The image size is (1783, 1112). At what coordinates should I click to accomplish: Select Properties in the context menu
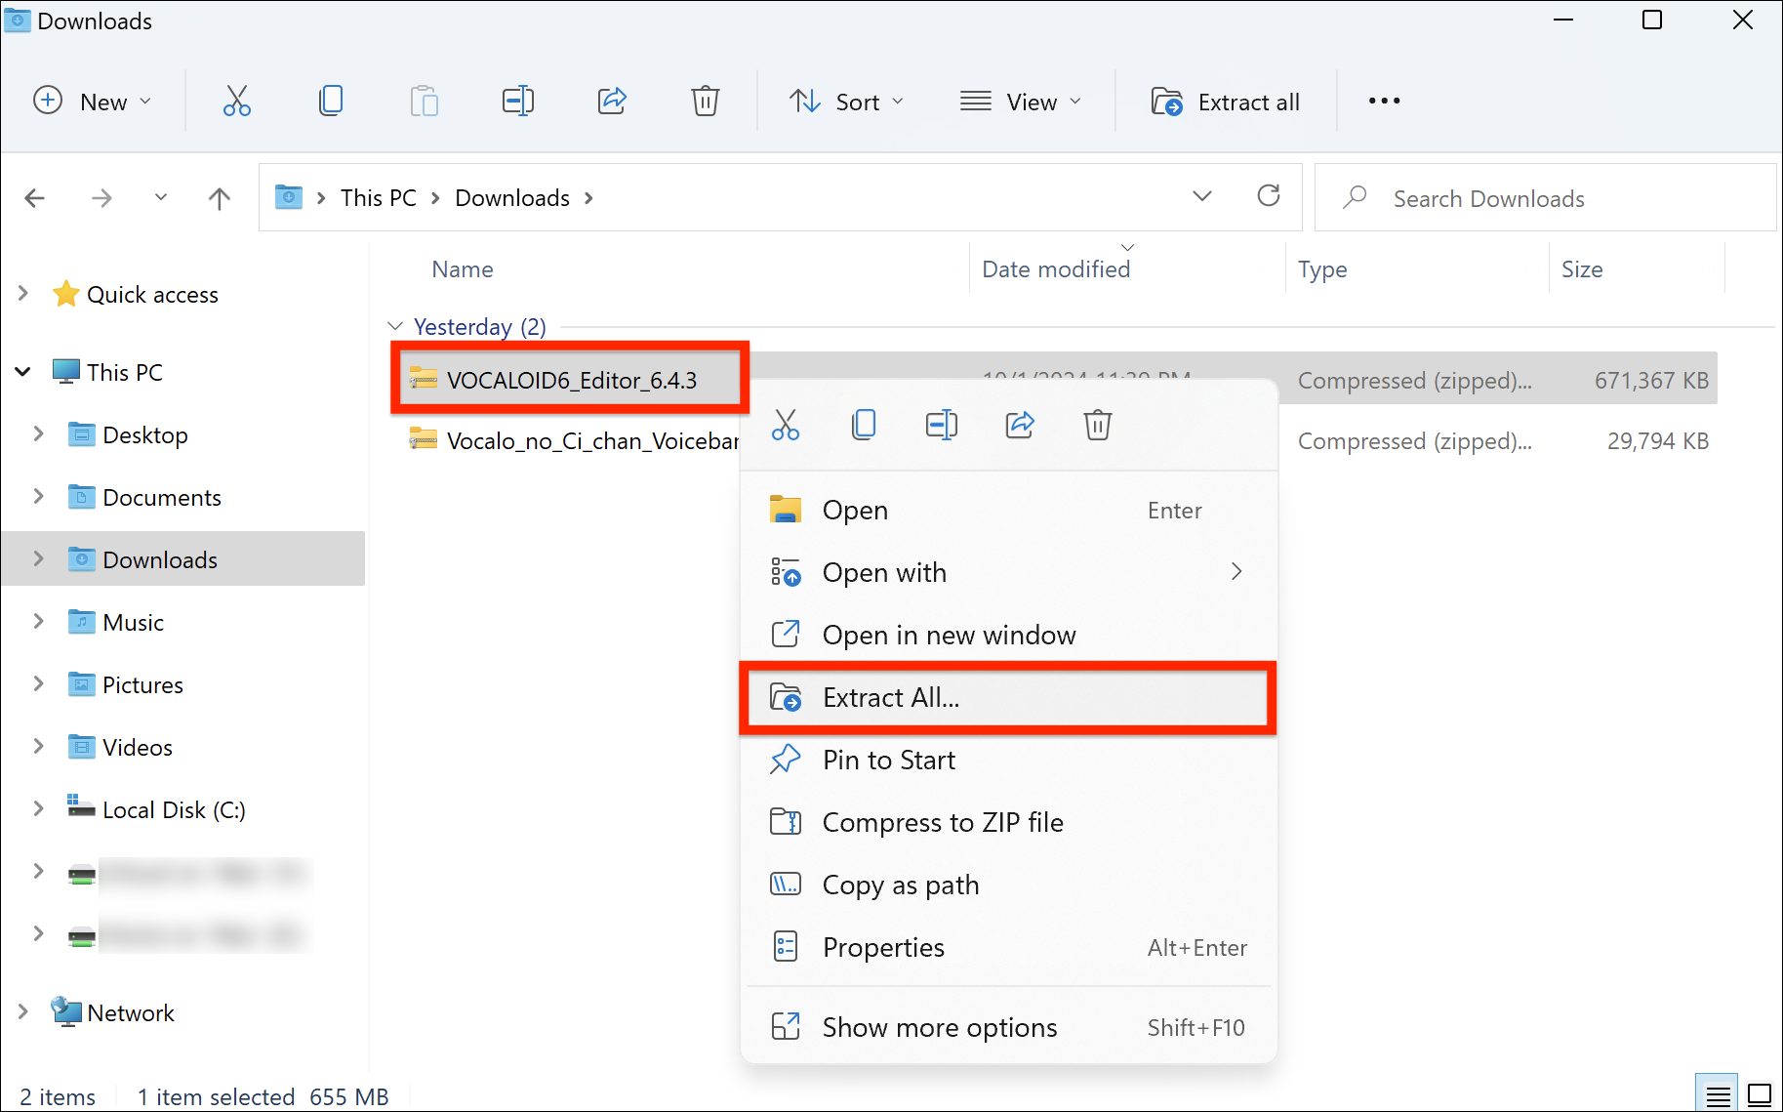click(883, 947)
